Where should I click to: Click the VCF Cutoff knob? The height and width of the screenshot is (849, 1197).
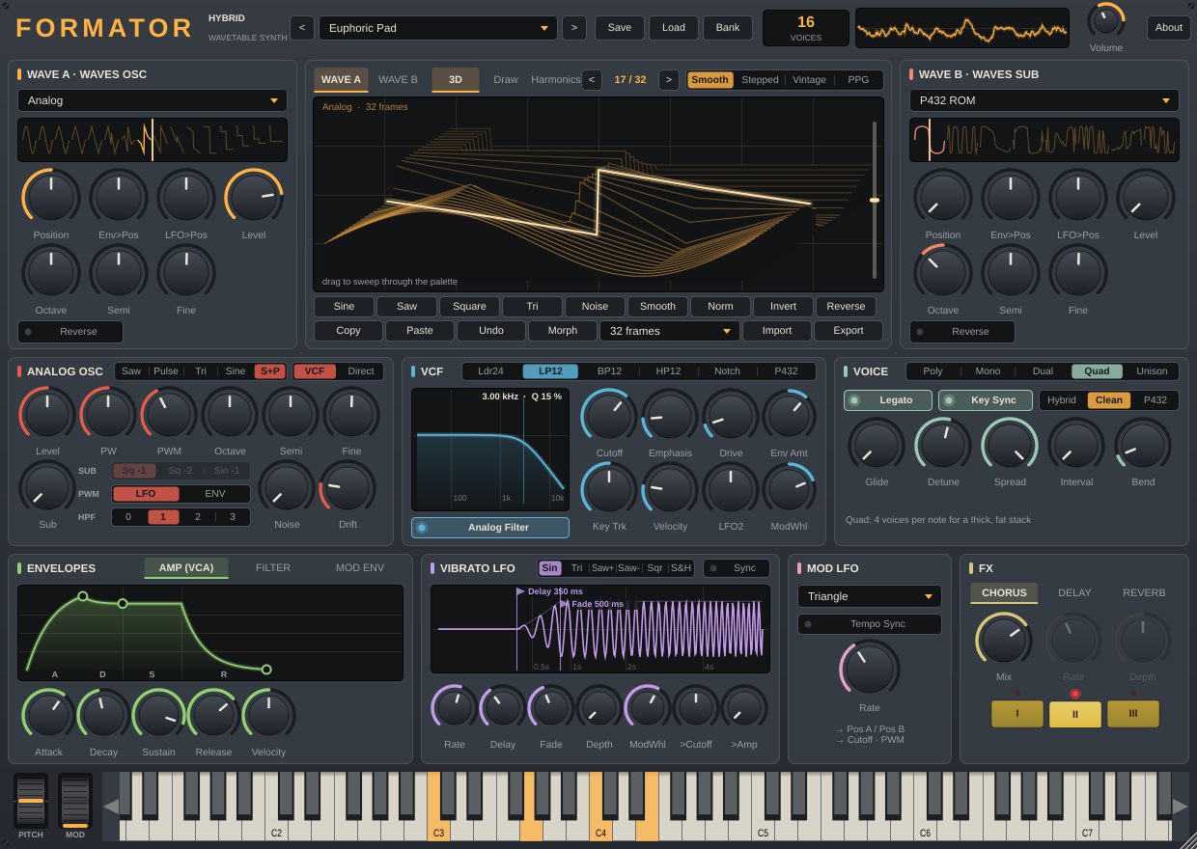click(609, 417)
